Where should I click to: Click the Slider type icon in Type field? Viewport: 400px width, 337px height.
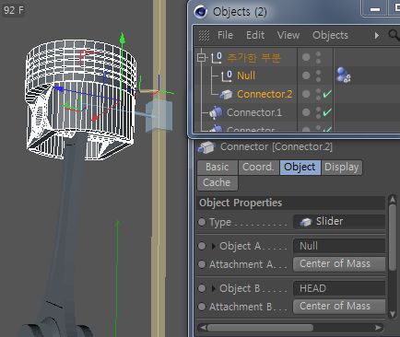(306, 222)
